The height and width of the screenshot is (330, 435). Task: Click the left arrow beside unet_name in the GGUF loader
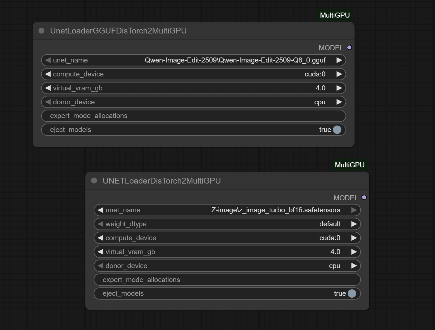[48, 60]
